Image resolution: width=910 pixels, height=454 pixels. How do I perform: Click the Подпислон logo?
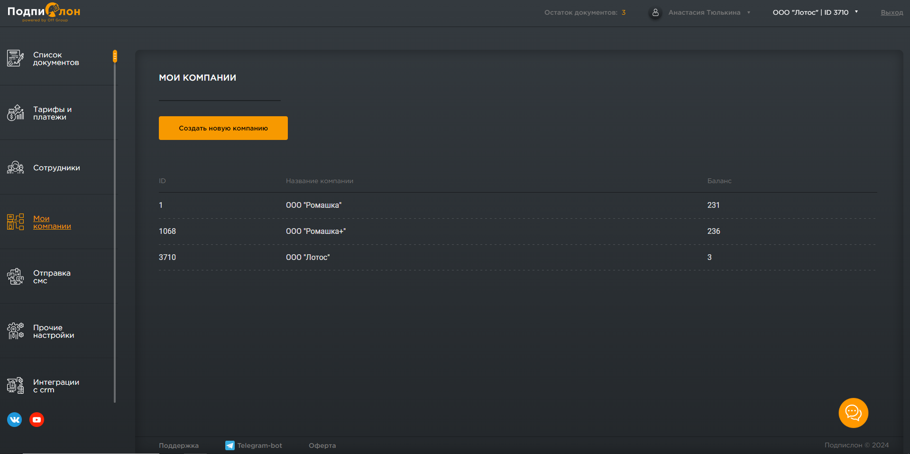tap(44, 12)
